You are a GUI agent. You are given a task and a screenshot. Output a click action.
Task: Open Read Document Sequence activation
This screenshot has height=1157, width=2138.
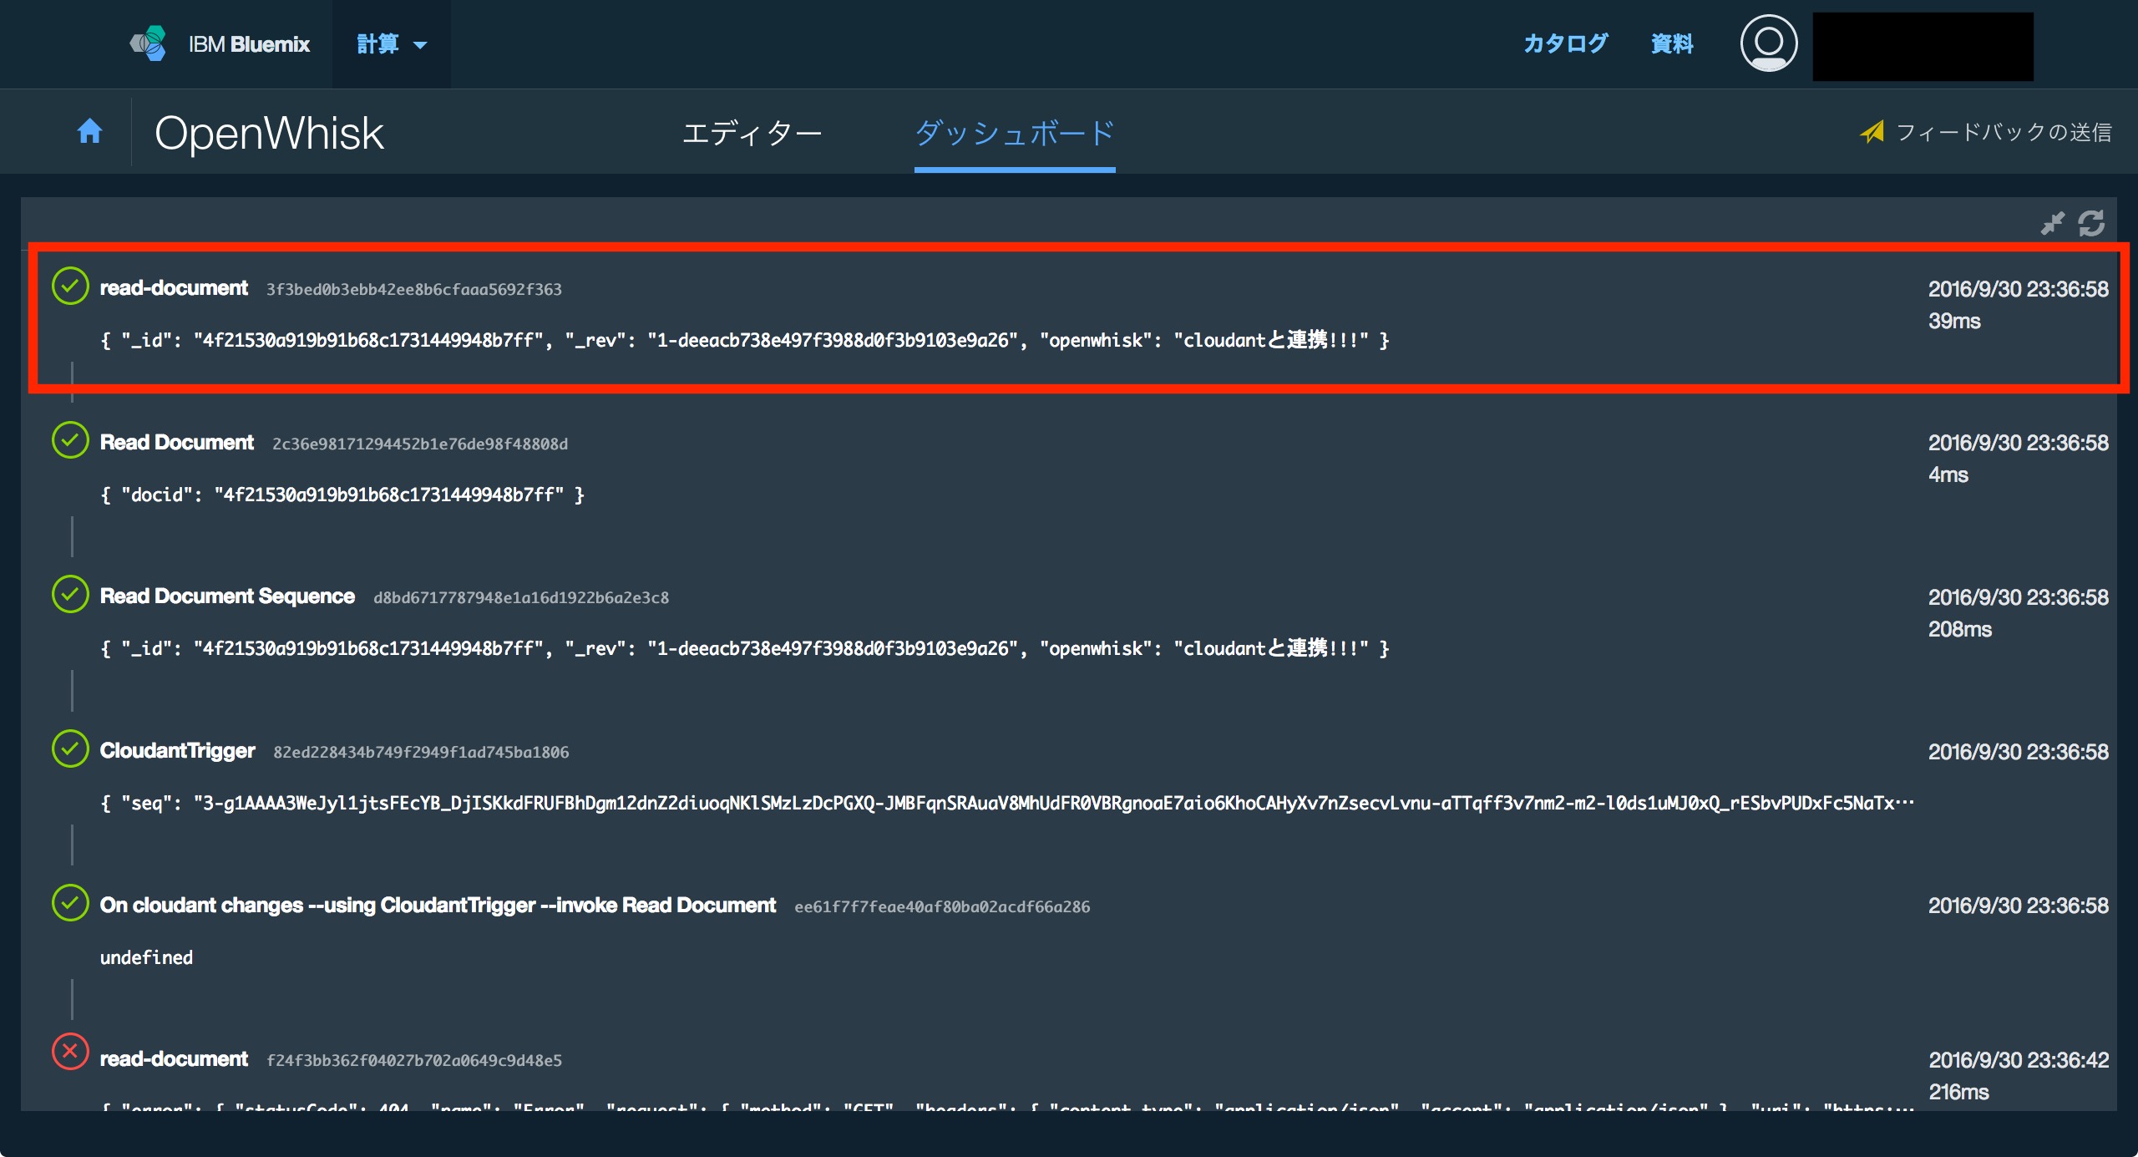click(227, 596)
